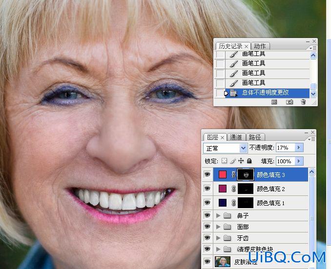
Task: Click the link icon on 颜色填充 3
Action: pyautogui.click(x=233, y=174)
